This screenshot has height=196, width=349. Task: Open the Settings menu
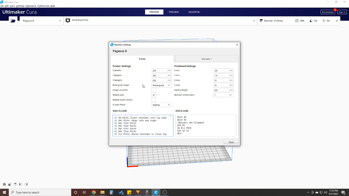(x=20, y=6)
